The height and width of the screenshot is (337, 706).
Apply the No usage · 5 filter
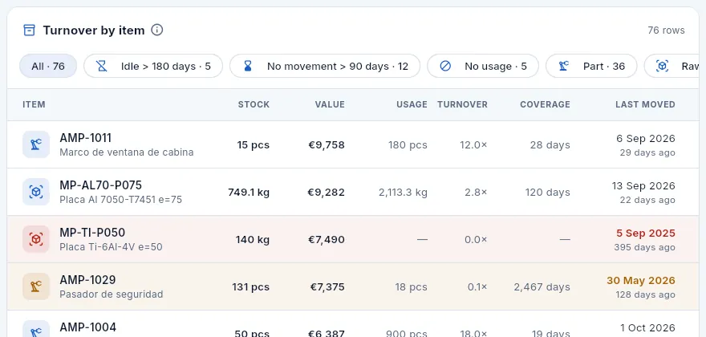pyautogui.click(x=483, y=67)
